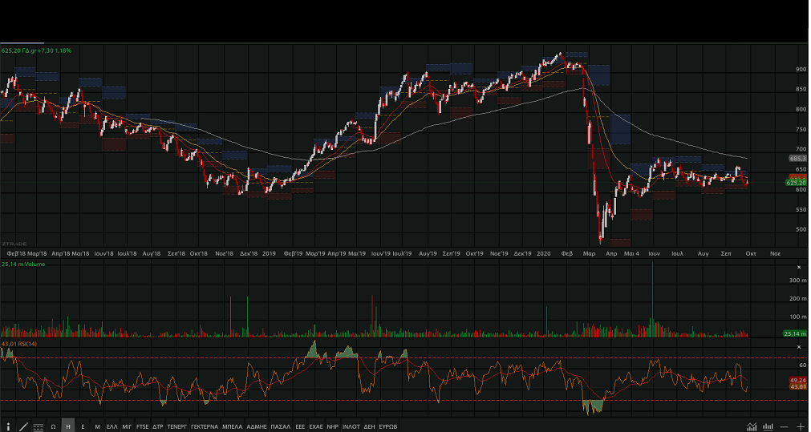Load the ΓΕΚΤΕΡΝΑ stock chart
The image size is (811, 432).
(205, 426)
